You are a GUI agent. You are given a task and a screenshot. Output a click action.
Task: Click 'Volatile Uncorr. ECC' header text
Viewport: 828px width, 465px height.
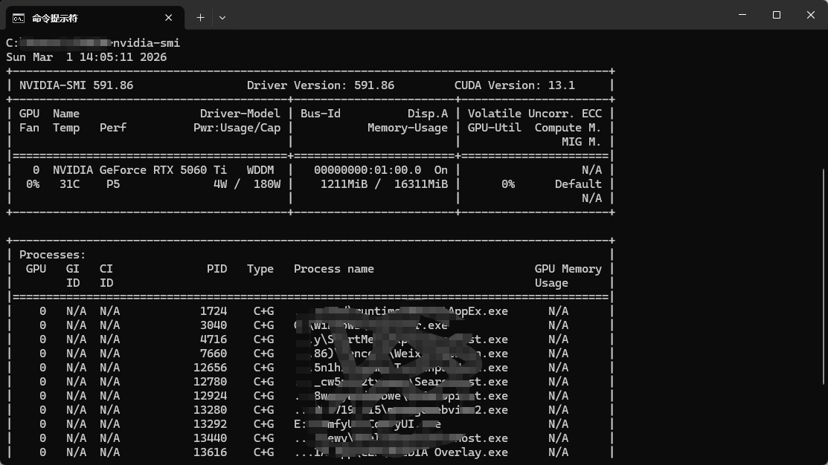tap(534, 114)
